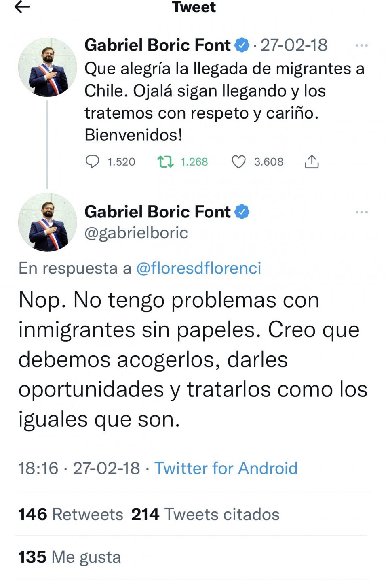This screenshot has width=388, height=583.
Task: Open three-dot menu on reply tweet
Action: 361,212
